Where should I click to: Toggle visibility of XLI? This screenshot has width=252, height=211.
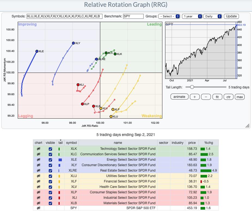click(50, 198)
